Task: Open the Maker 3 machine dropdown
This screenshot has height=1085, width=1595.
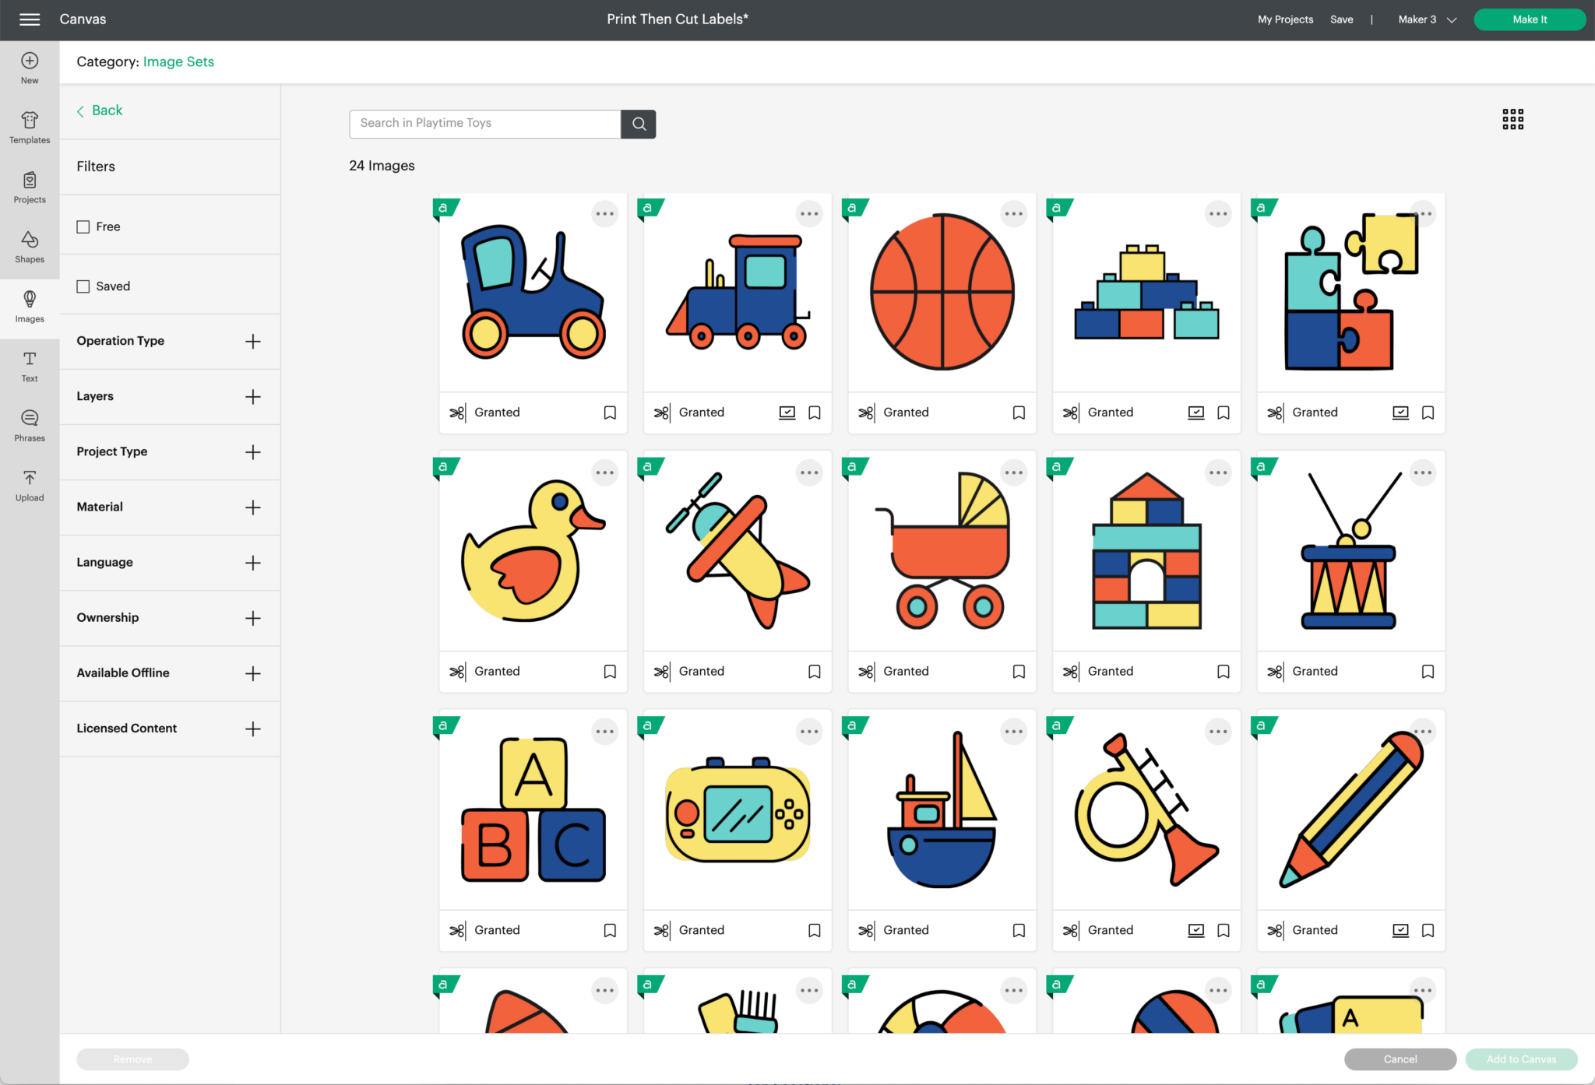Action: (x=1427, y=19)
